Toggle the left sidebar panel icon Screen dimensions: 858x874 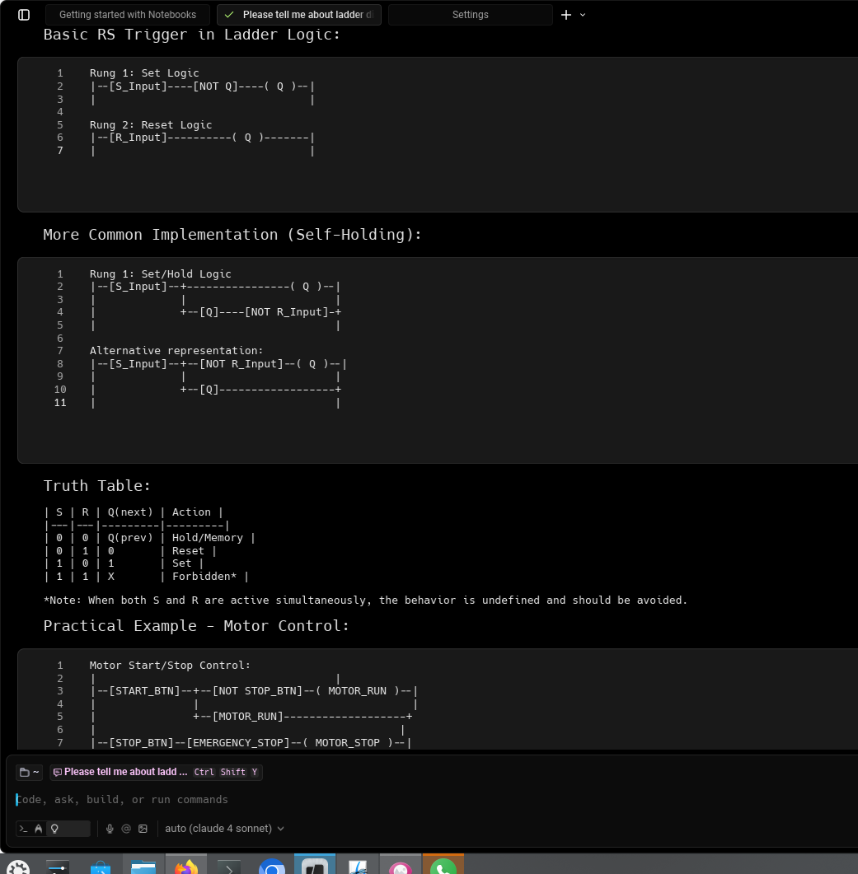24,15
